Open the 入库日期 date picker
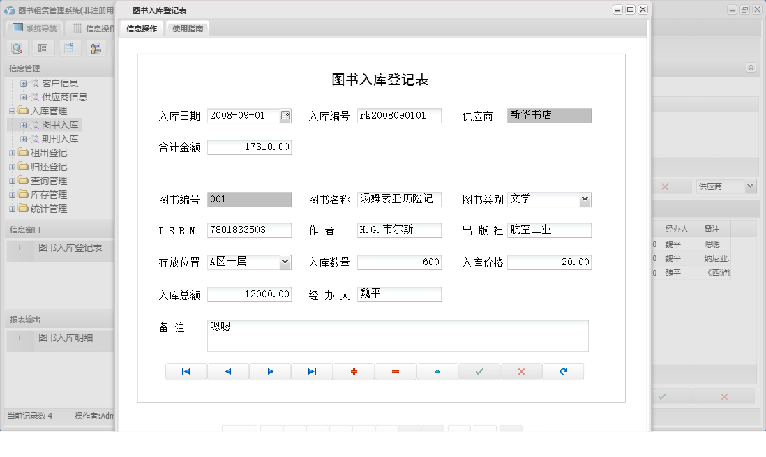The image size is (766, 457). point(287,116)
